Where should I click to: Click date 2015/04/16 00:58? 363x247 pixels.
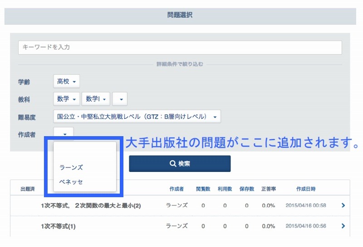click(306, 205)
